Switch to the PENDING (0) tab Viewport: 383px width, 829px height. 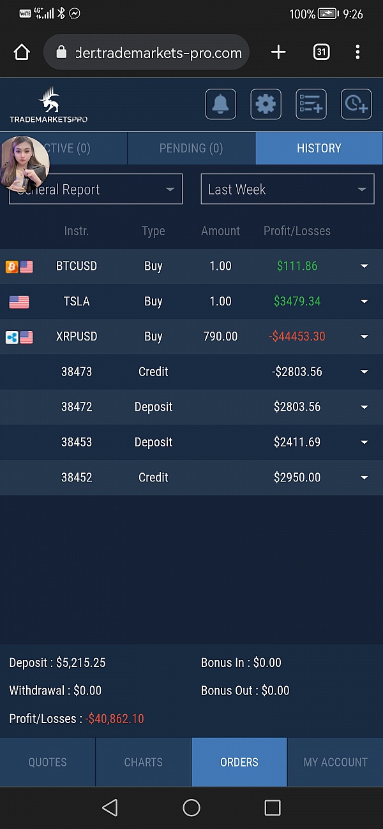click(191, 148)
